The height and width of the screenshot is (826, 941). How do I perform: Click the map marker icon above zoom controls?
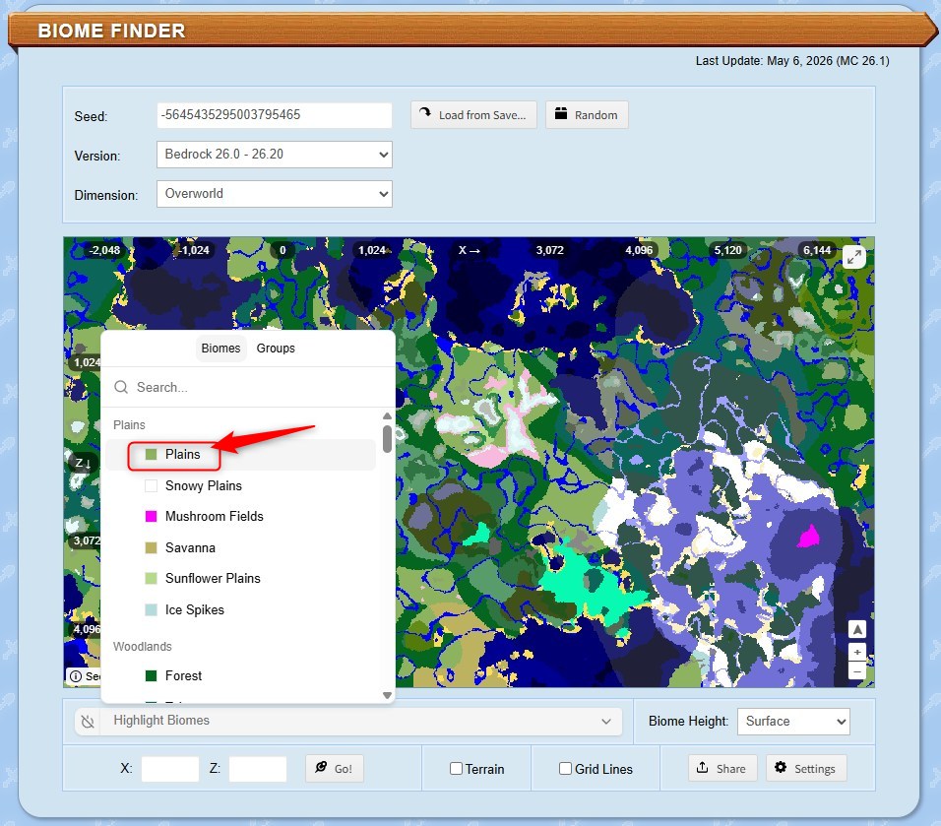coord(857,630)
